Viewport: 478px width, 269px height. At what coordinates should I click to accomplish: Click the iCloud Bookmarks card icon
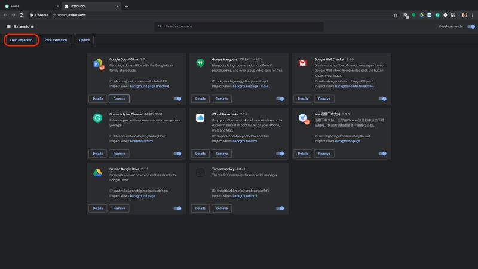[200, 118]
